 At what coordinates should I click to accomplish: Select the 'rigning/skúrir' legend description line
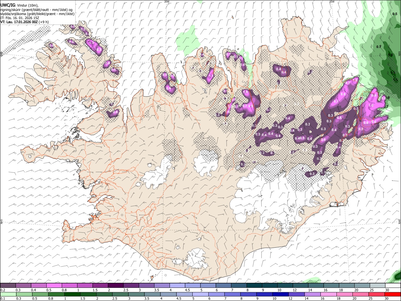point(36,10)
